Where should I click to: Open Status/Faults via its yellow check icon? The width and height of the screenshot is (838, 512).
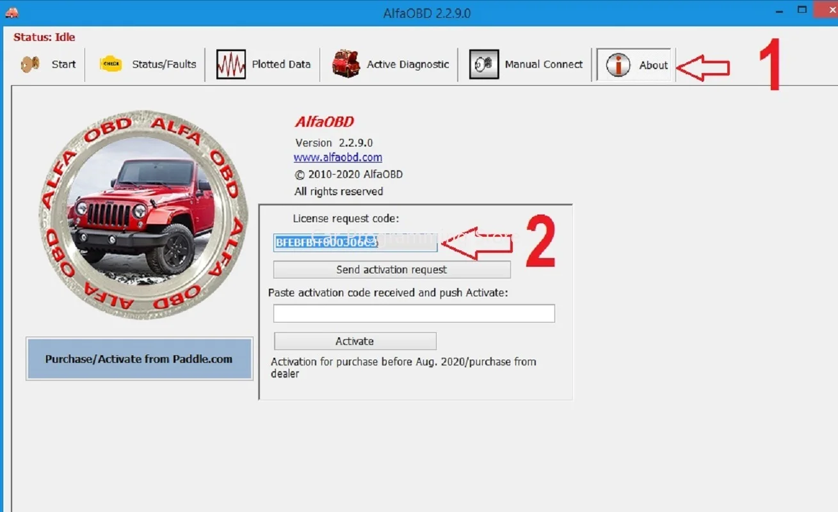(109, 64)
